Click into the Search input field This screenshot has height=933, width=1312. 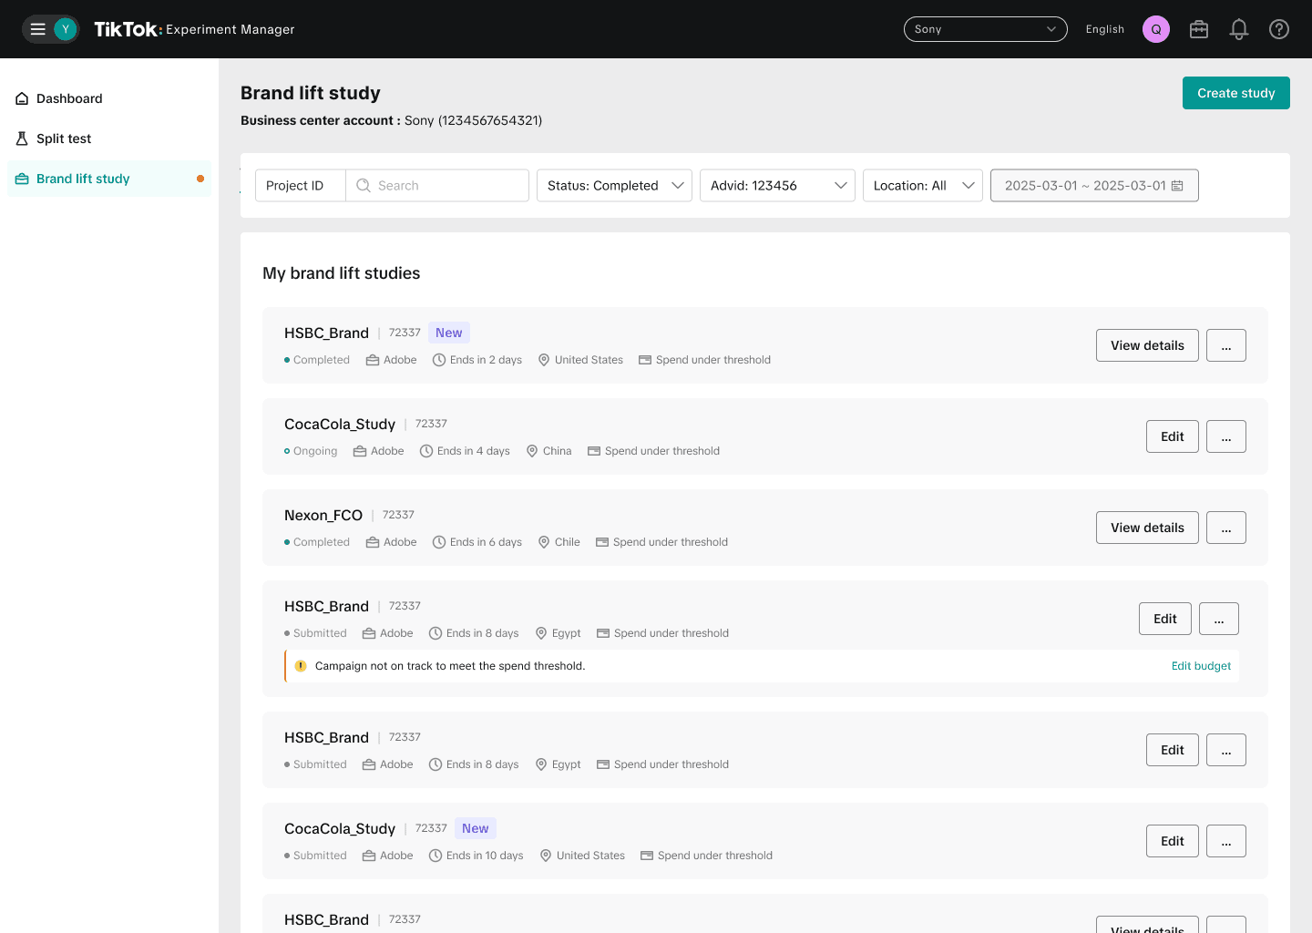437,185
